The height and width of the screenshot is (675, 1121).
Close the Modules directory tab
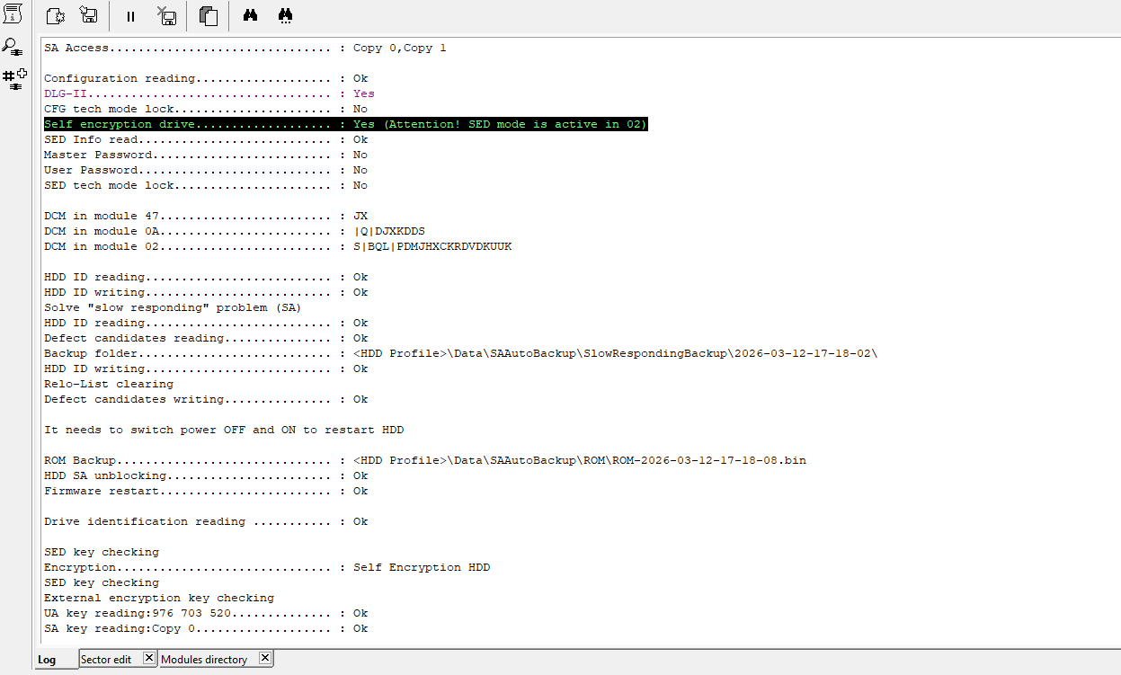(265, 659)
